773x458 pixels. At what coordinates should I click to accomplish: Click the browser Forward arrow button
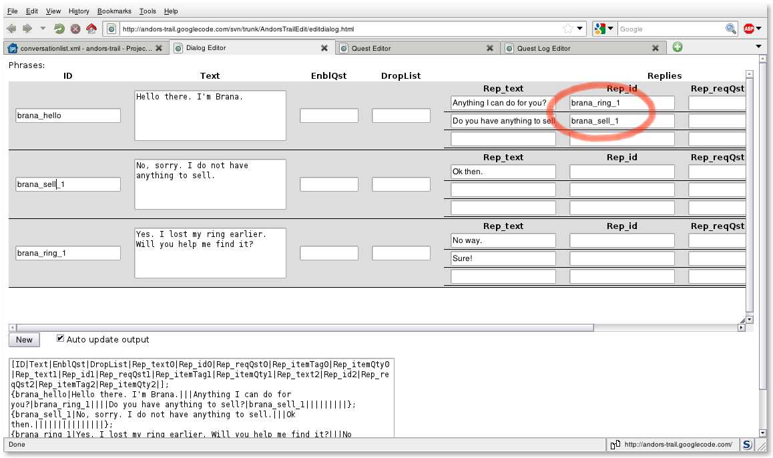tap(27, 29)
